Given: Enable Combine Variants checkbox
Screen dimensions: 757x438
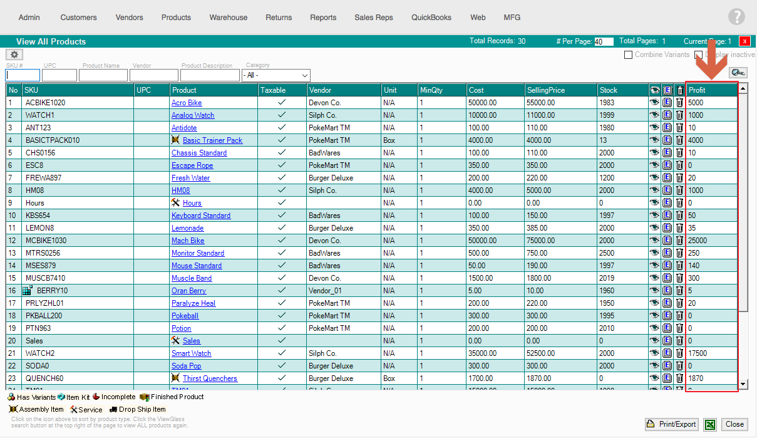Looking at the screenshot, I should pyautogui.click(x=628, y=55).
